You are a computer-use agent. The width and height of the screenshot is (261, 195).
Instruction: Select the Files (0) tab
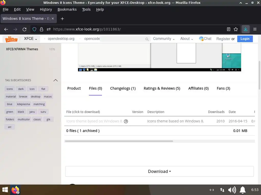point(95,88)
